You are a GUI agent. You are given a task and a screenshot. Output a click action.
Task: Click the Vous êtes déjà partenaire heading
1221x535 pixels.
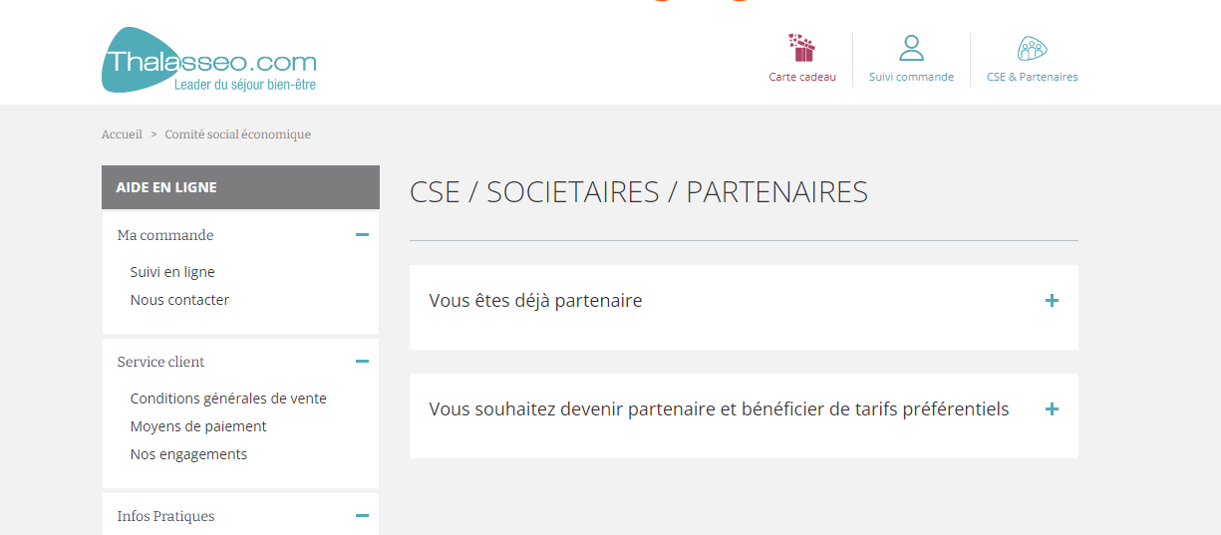pos(535,300)
